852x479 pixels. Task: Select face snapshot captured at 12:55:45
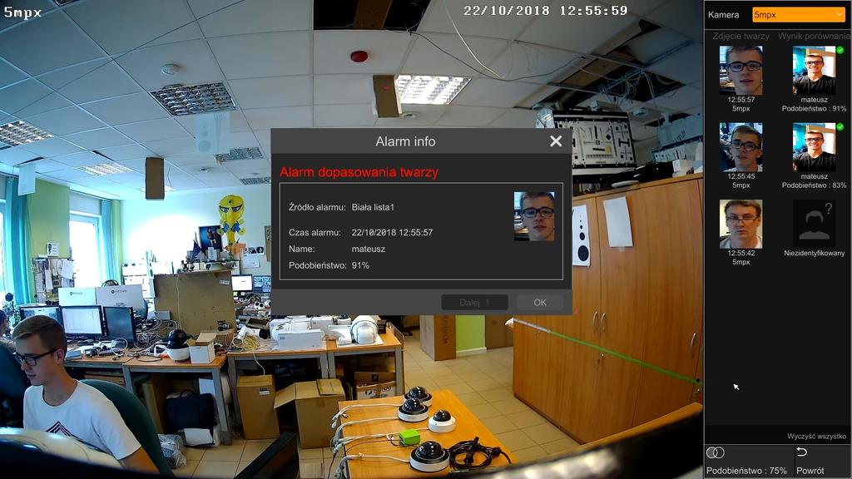click(x=741, y=147)
